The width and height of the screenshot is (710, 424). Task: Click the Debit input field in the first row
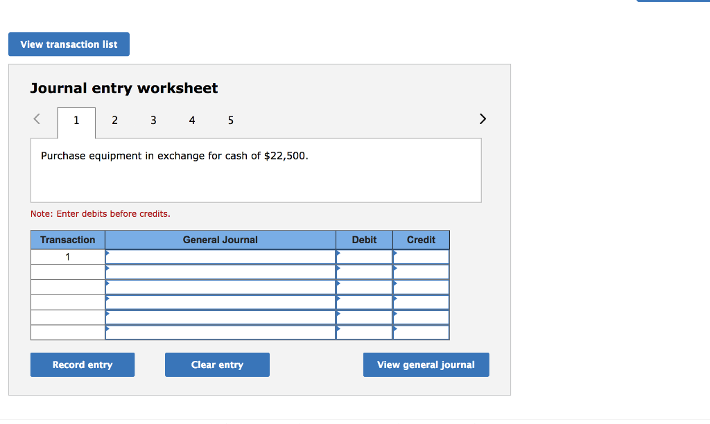(x=365, y=256)
